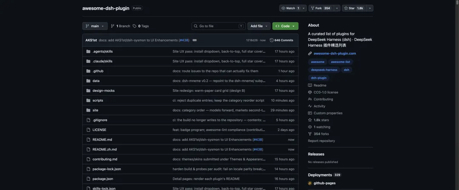
Task: Open AKS1st author profile link
Action: pos(91,40)
